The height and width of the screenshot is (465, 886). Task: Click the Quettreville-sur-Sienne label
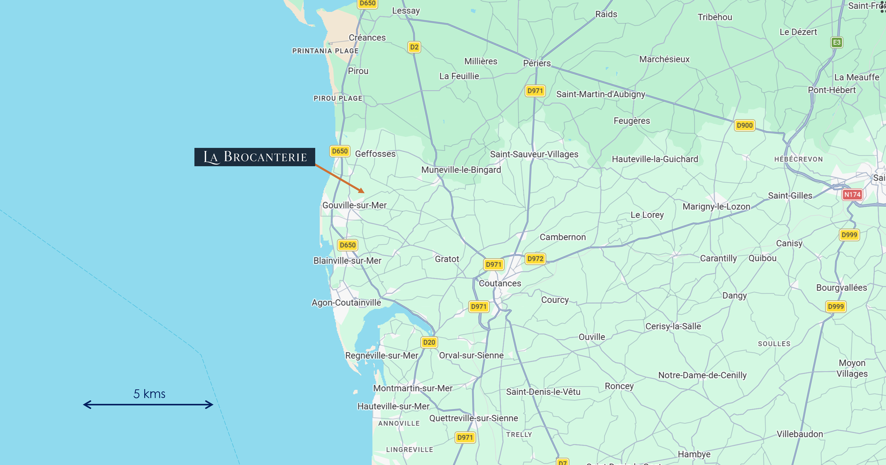point(473,418)
